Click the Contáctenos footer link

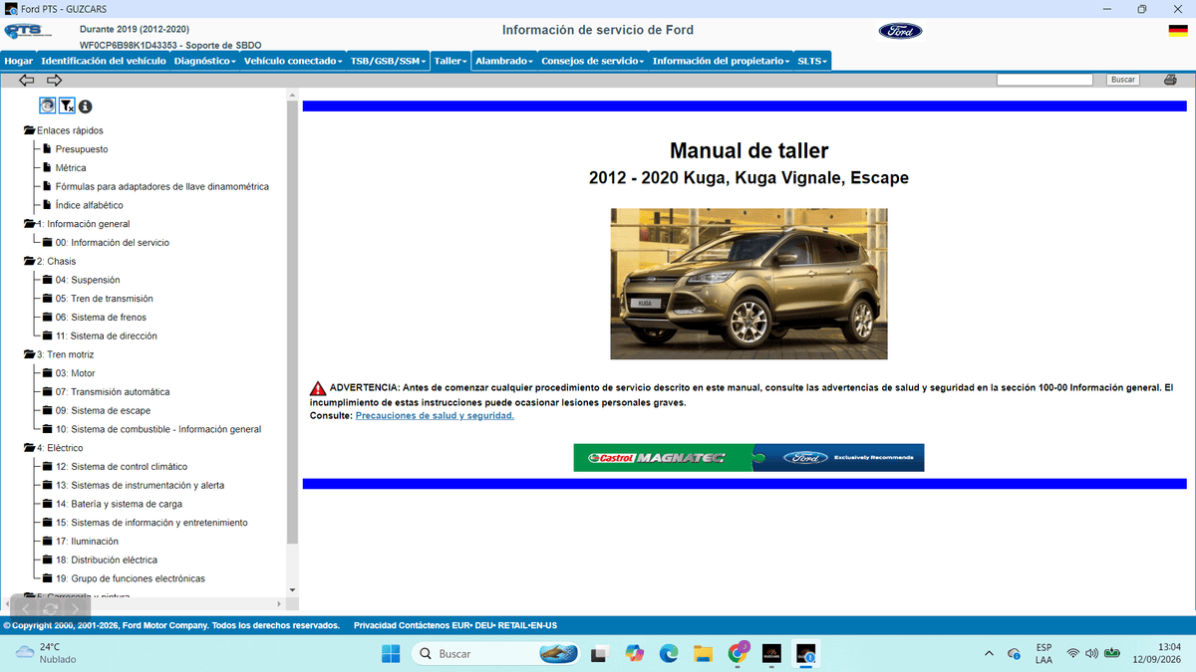coord(424,625)
